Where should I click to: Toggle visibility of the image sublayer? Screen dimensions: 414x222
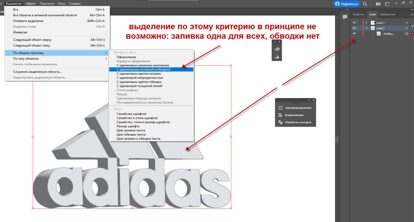(x=354, y=34)
